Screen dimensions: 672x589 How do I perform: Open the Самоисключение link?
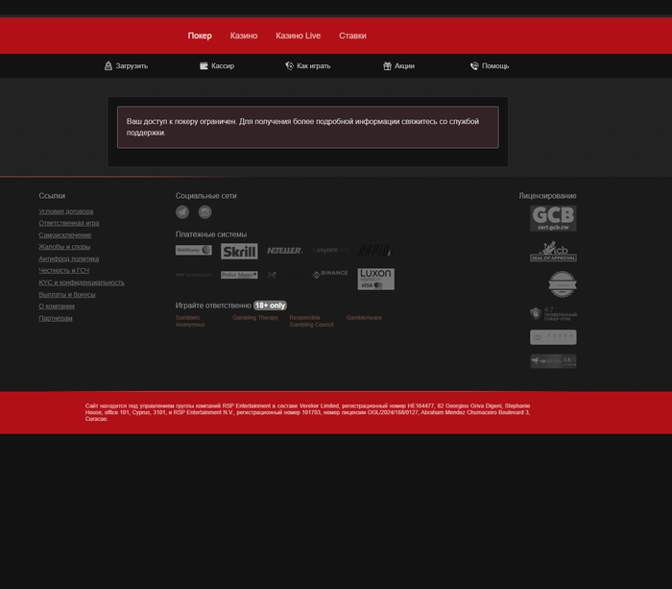point(64,235)
